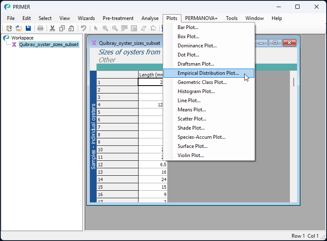Click the Copy toolbar icon
Viewport: 327px width, 241px height.
click(x=62, y=28)
